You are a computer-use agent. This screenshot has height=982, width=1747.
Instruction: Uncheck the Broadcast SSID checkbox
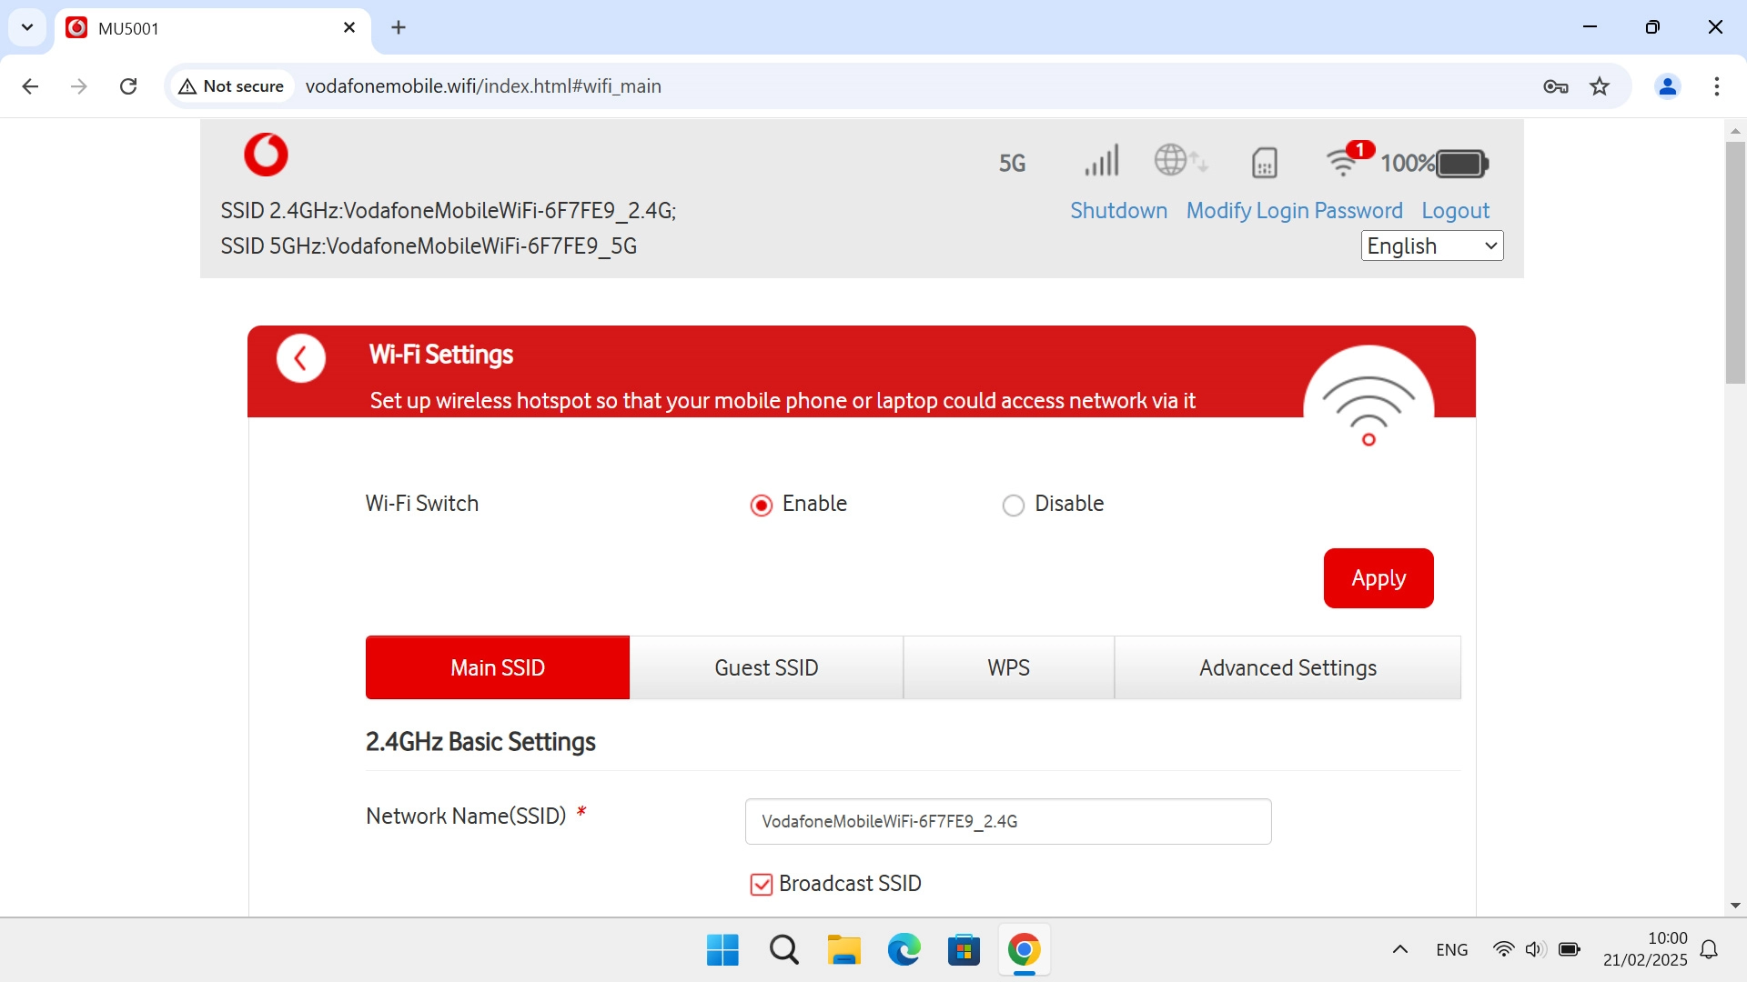tap(762, 884)
